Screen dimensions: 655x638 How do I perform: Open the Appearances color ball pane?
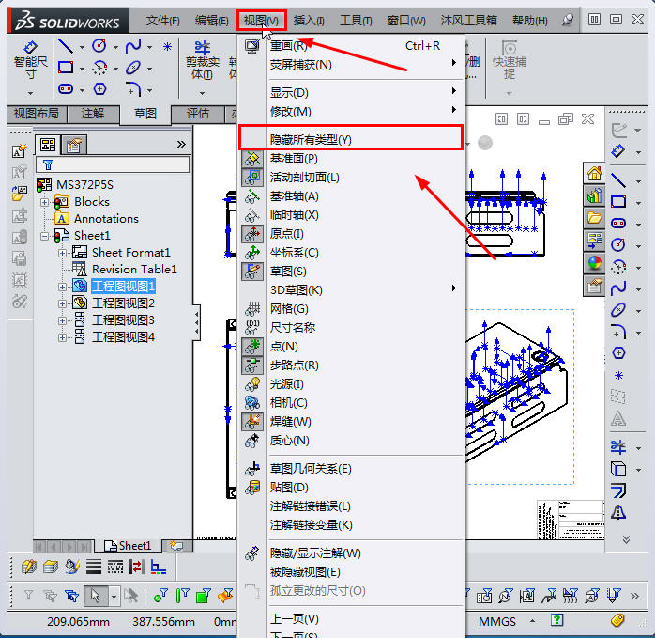coord(594,263)
